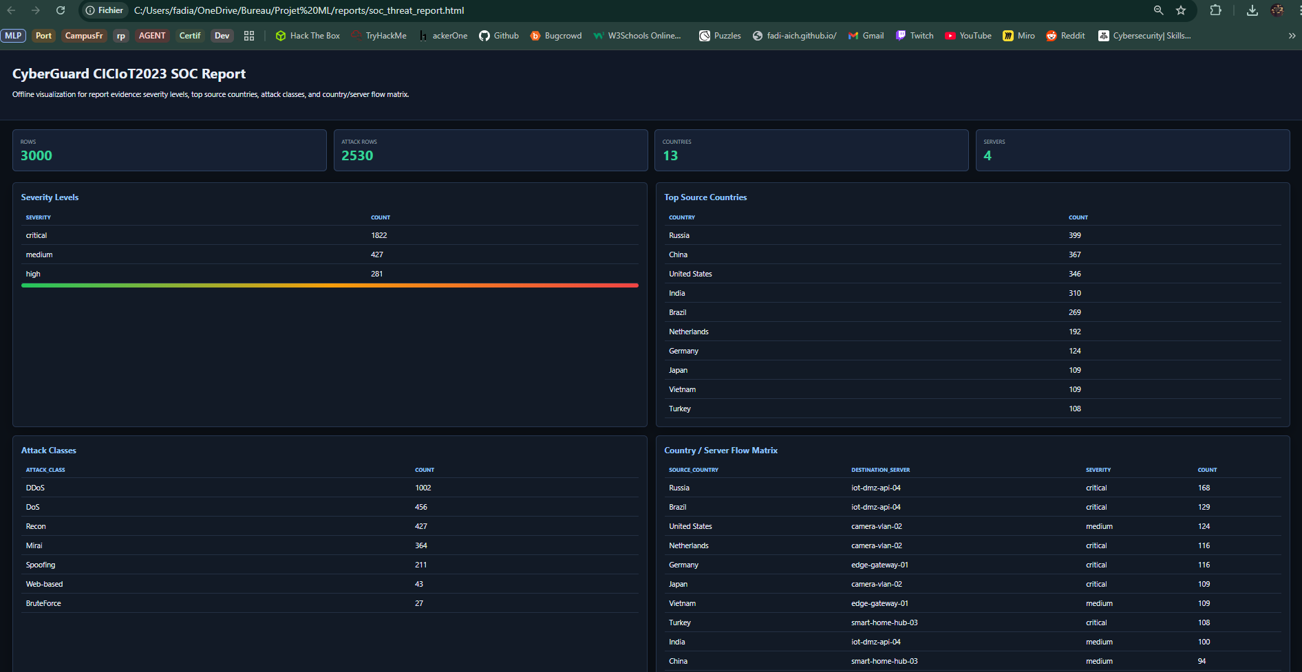Open the TryHackMe bookmark
This screenshot has width=1302, height=672.
tap(378, 36)
